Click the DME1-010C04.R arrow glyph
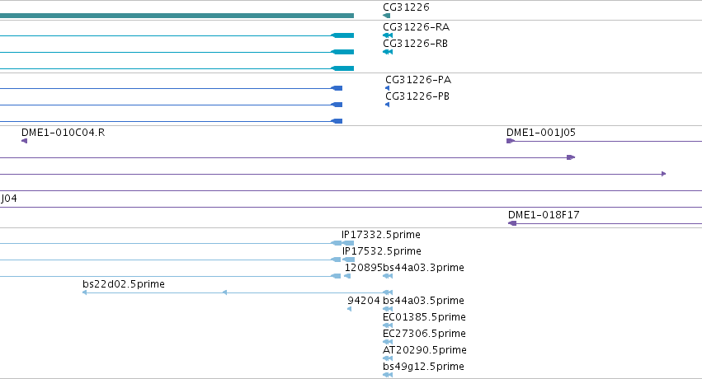The image size is (702, 379). point(24,141)
